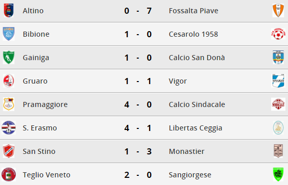Open the Libertas Ceggia team link
Image resolution: width=288 pixels, height=185 pixels.
coord(196,128)
